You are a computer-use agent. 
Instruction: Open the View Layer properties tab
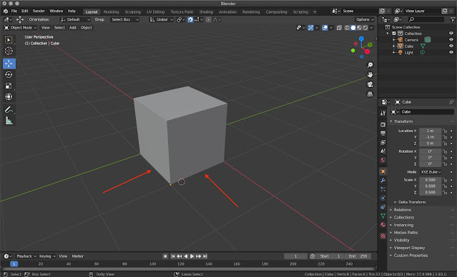click(x=383, y=142)
